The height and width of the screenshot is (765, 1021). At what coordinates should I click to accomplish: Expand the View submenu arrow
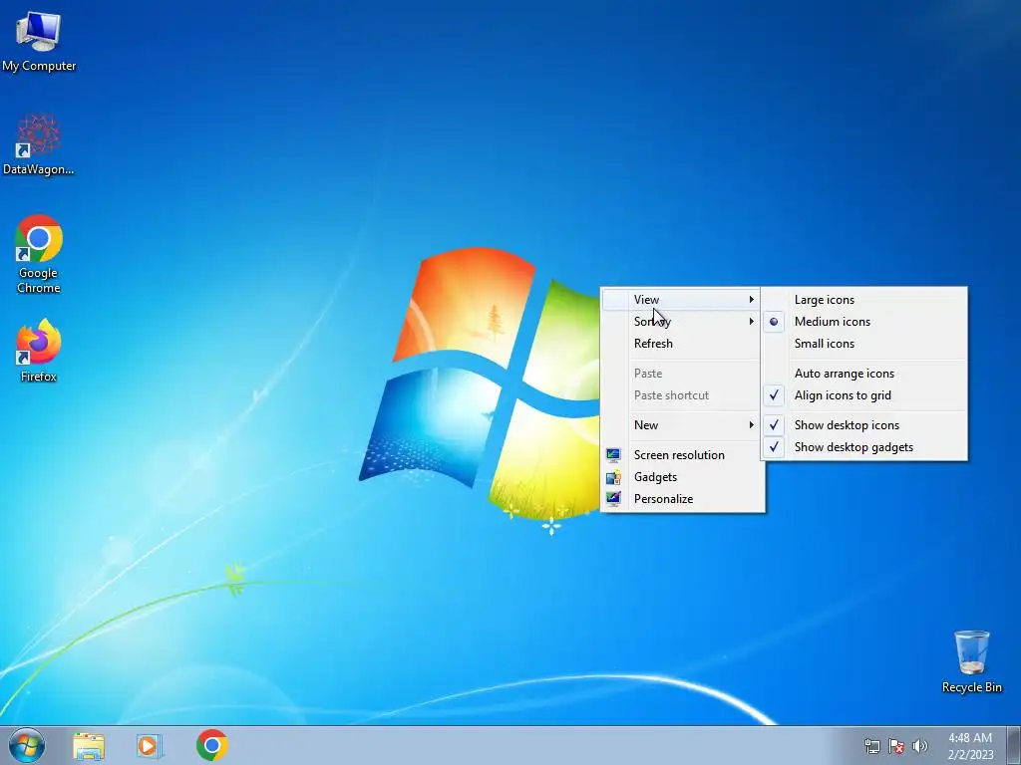click(x=751, y=300)
